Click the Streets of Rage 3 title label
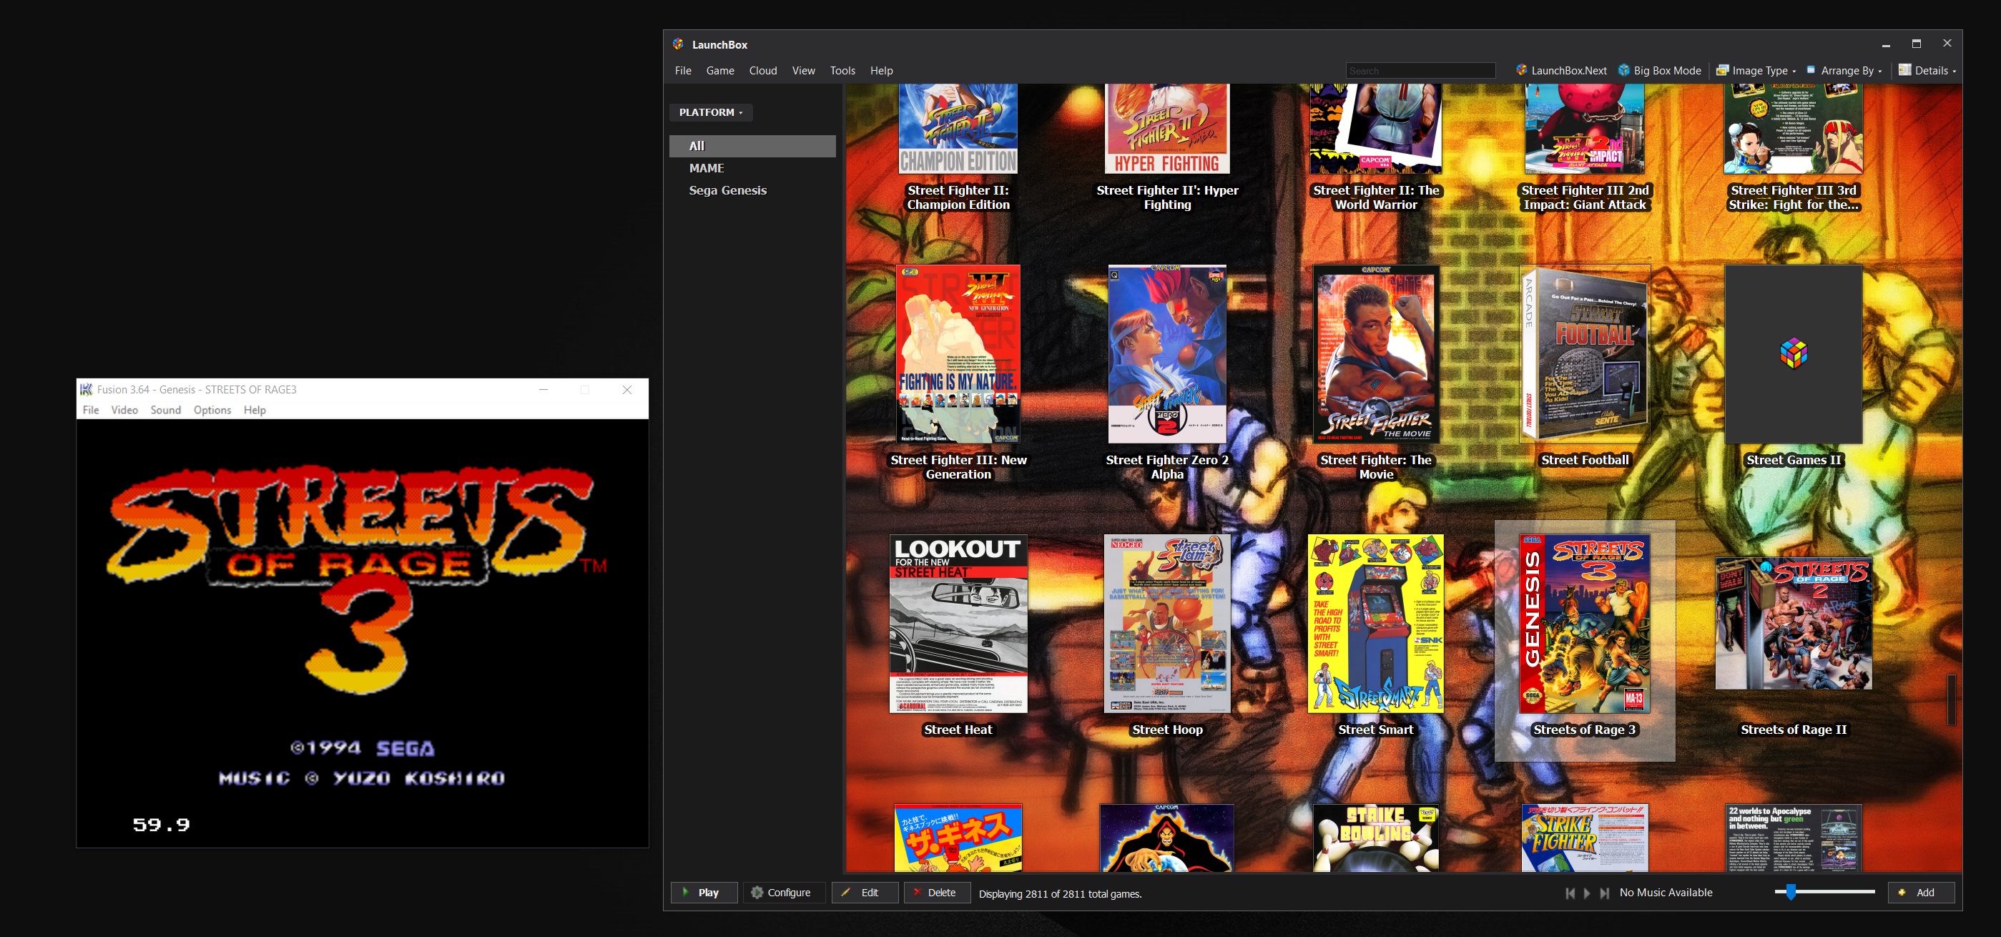 tap(1585, 730)
